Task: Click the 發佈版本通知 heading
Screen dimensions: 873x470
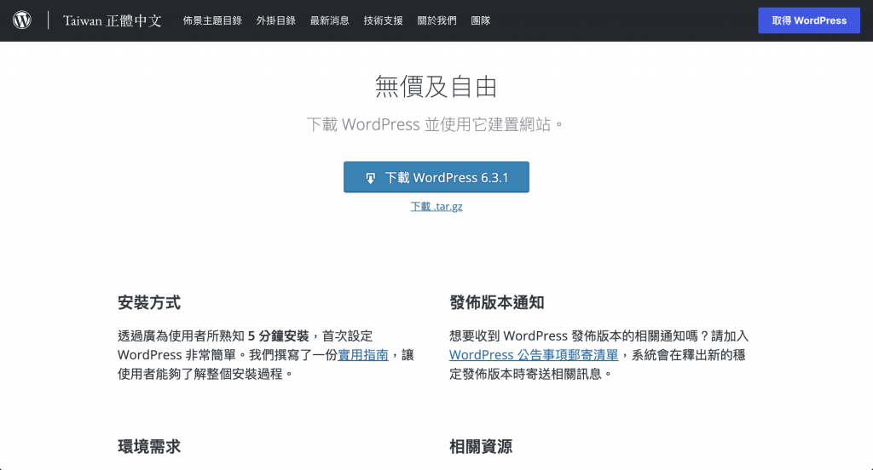Action: (x=497, y=302)
